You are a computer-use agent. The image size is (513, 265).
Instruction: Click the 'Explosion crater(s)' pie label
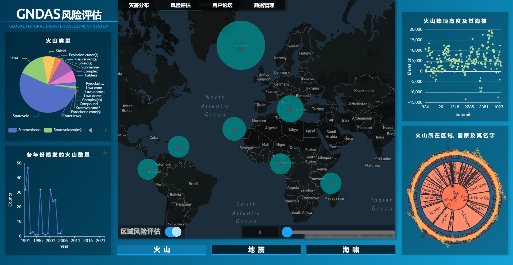pos(84,55)
